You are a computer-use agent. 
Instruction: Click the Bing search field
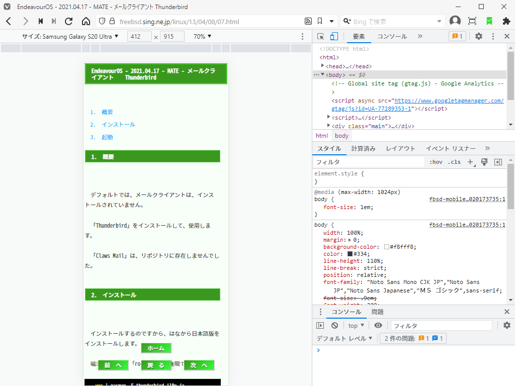(393, 22)
